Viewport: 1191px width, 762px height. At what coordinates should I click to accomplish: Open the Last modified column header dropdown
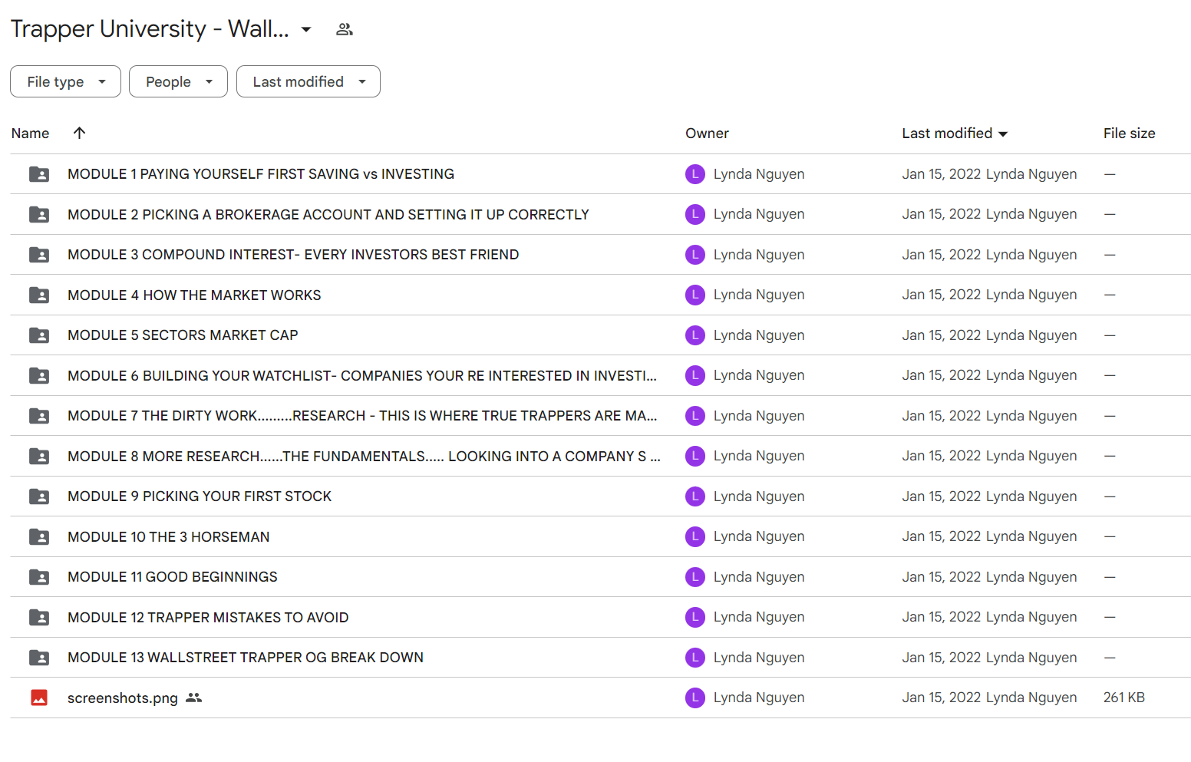pyautogui.click(x=954, y=134)
